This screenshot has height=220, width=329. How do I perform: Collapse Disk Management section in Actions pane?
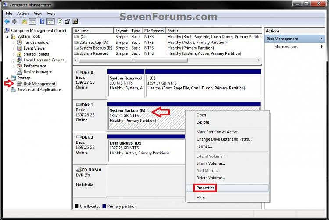321,39
